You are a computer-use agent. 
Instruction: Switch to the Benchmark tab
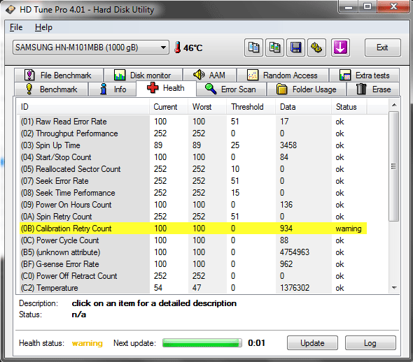tap(51, 89)
